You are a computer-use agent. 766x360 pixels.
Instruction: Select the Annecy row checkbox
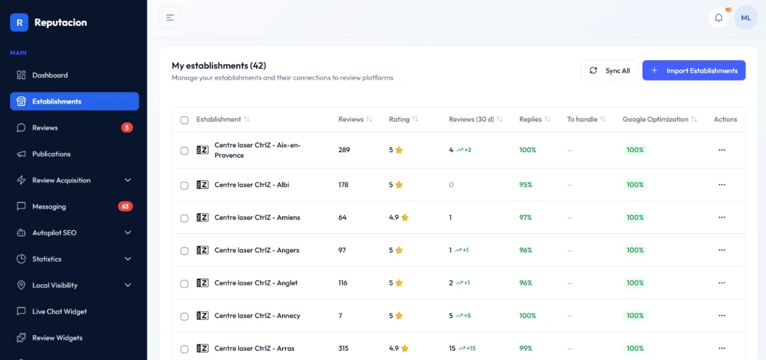tap(184, 316)
